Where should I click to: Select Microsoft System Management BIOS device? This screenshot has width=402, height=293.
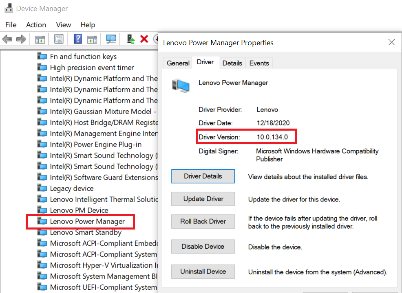pos(104,276)
